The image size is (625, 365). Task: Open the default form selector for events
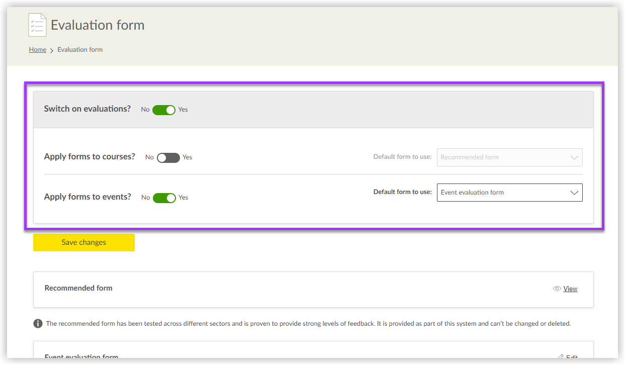509,193
